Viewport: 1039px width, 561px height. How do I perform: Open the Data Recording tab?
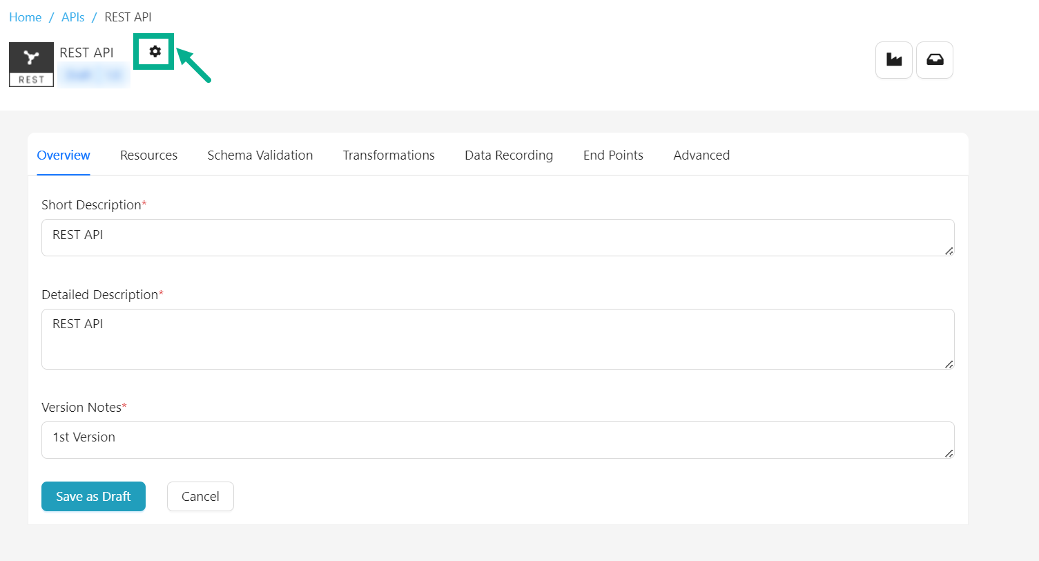tap(509, 155)
